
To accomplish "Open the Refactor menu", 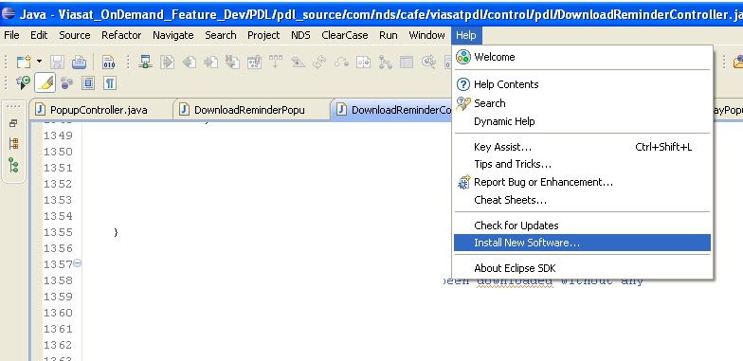I will pos(121,35).
